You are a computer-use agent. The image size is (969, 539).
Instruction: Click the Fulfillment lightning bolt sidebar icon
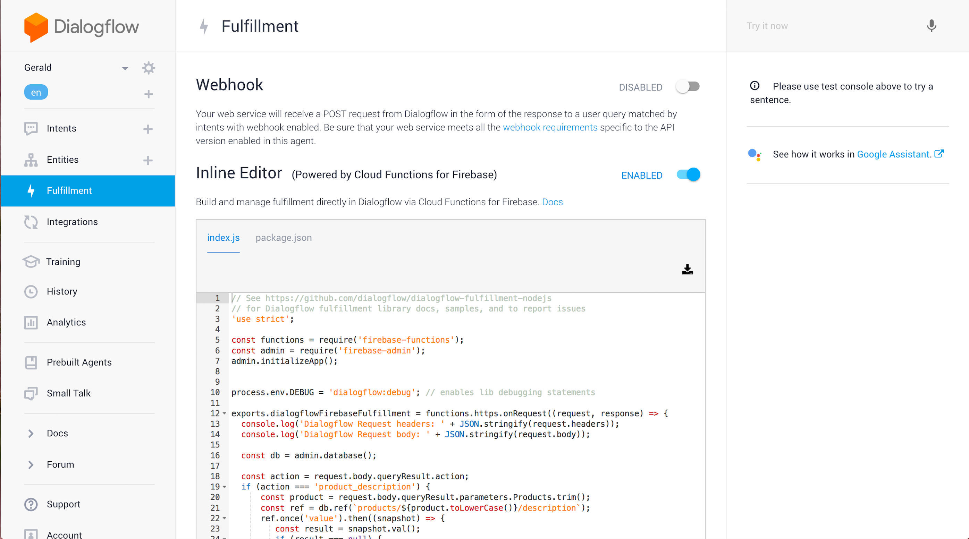31,190
